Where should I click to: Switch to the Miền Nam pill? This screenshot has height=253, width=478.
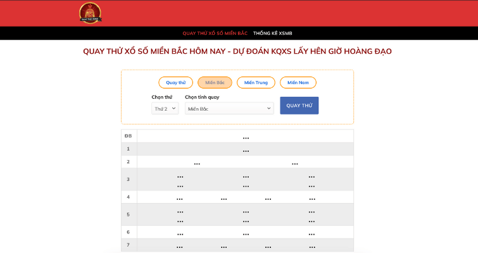(x=298, y=82)
